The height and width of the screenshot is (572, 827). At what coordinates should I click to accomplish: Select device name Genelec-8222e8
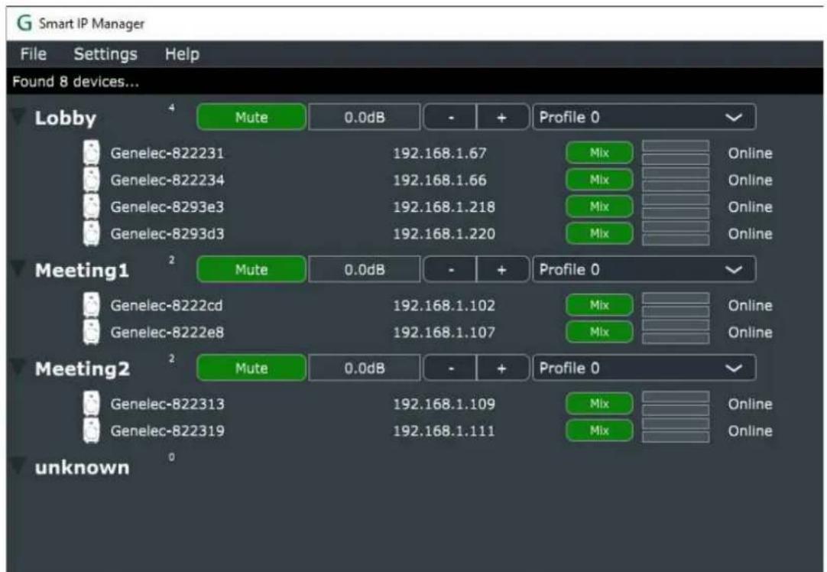coord(167,332)
